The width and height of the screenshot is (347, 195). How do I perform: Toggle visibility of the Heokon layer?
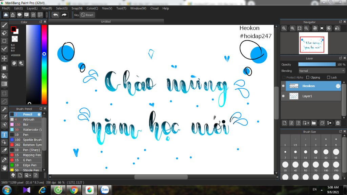coord(283,86)
